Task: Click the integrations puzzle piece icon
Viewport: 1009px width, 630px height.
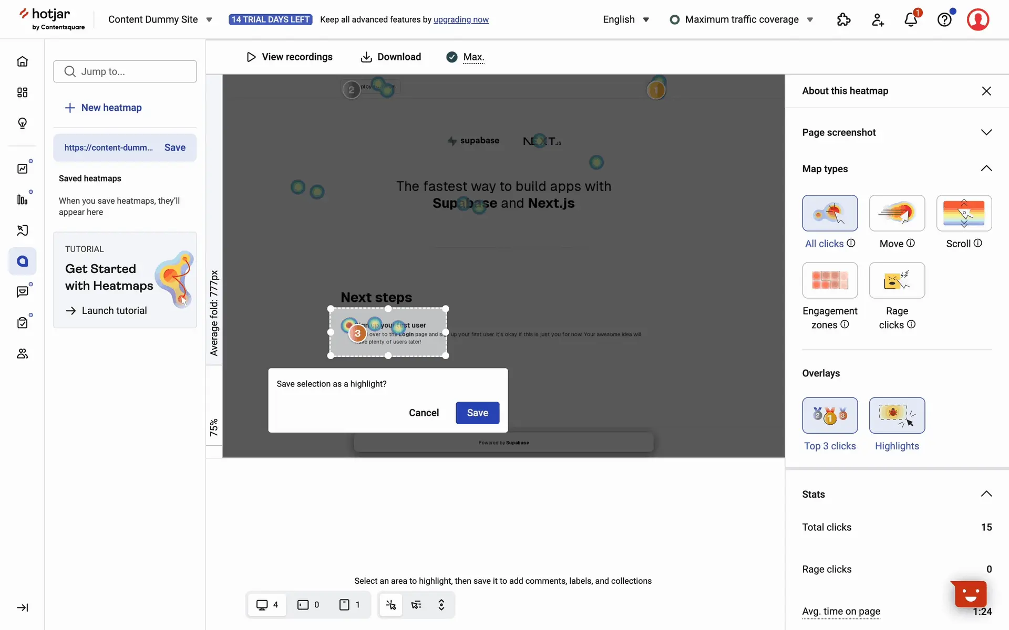Action: [x=843, y=20]
